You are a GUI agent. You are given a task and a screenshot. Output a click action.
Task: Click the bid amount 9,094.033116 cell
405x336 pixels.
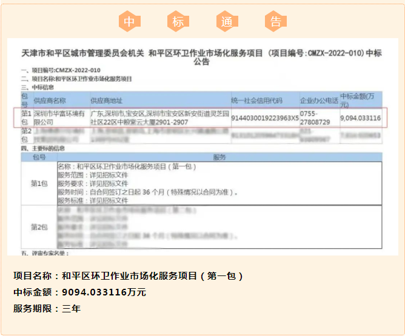[x=361, y=118]
